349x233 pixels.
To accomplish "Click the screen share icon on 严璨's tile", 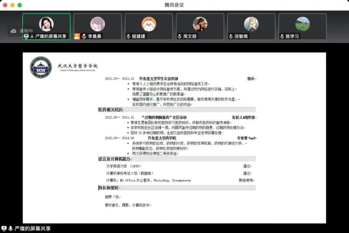I will 26,37.
